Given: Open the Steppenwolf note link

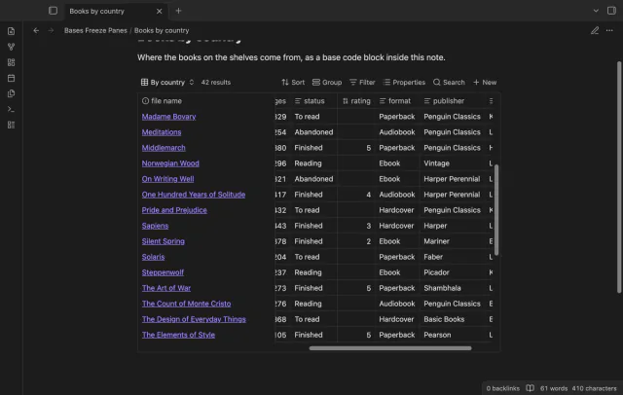Looking at the screenshot, I should click(x=163, y=272).
